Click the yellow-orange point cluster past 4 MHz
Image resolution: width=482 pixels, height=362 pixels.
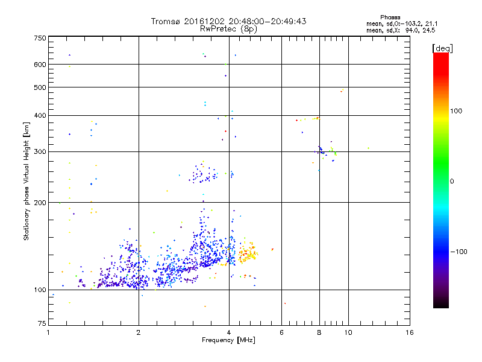tap(248, 253)
